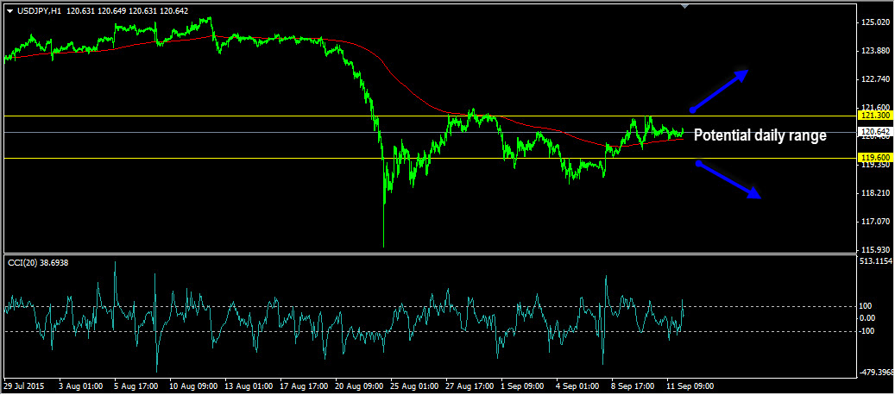
Task: Click the 115.930 price scale value
Action: coord(875,249)
